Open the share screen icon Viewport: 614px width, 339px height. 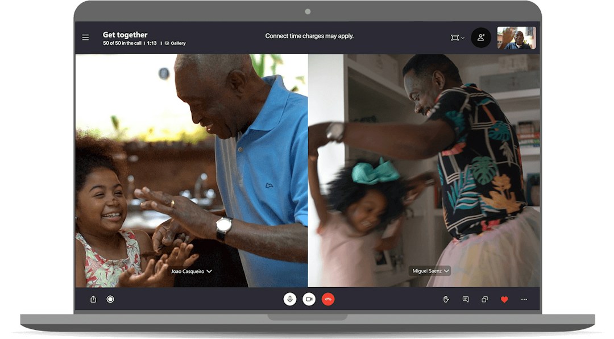(93, 299)
